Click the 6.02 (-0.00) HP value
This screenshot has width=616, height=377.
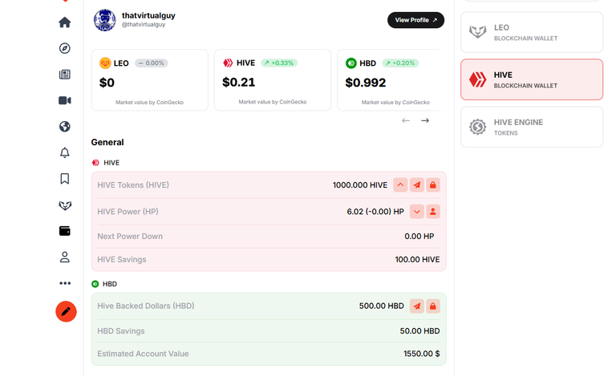coord(375,212)
